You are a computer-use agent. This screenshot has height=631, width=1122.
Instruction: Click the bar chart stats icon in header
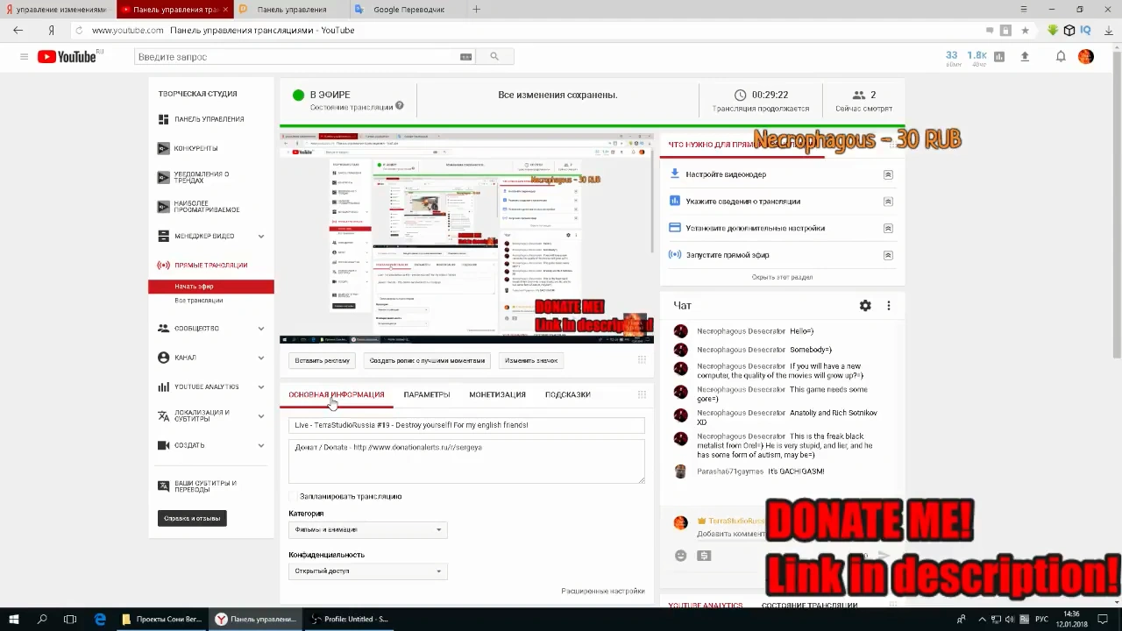[x=999, y=57]
